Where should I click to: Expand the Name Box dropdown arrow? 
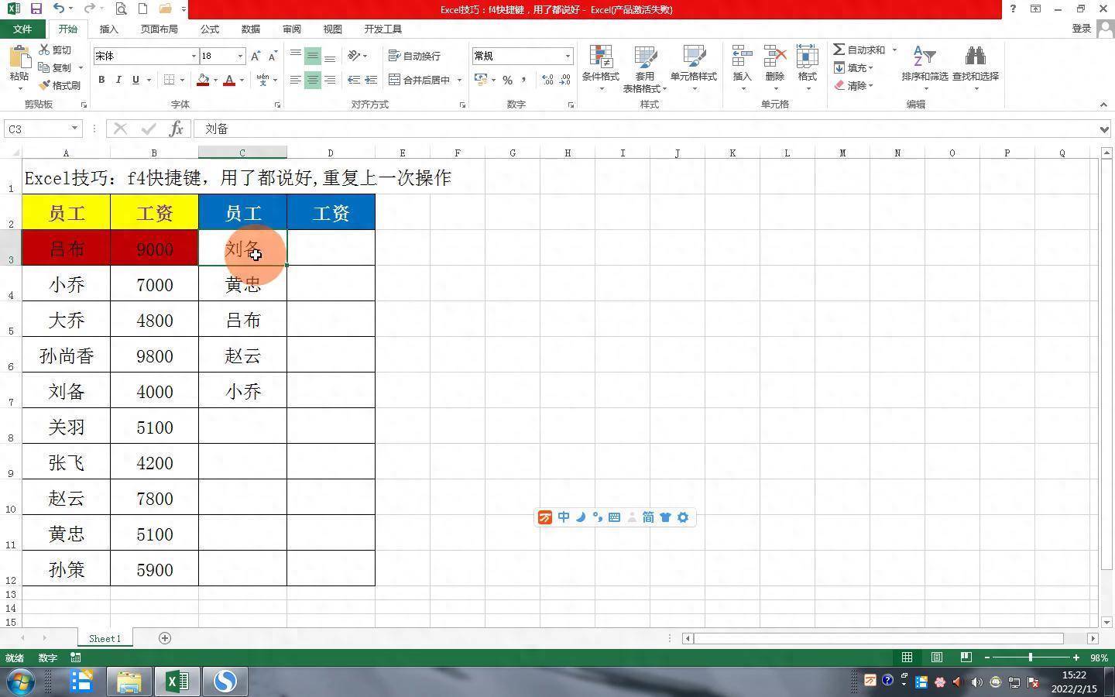(x=74, y=129)
